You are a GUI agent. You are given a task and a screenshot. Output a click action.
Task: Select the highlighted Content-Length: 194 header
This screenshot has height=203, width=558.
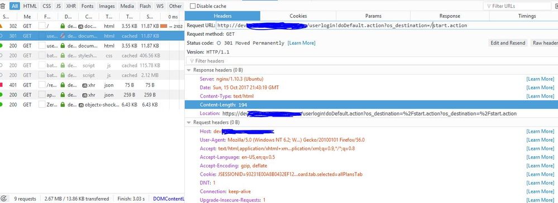(x=371, y=105)
